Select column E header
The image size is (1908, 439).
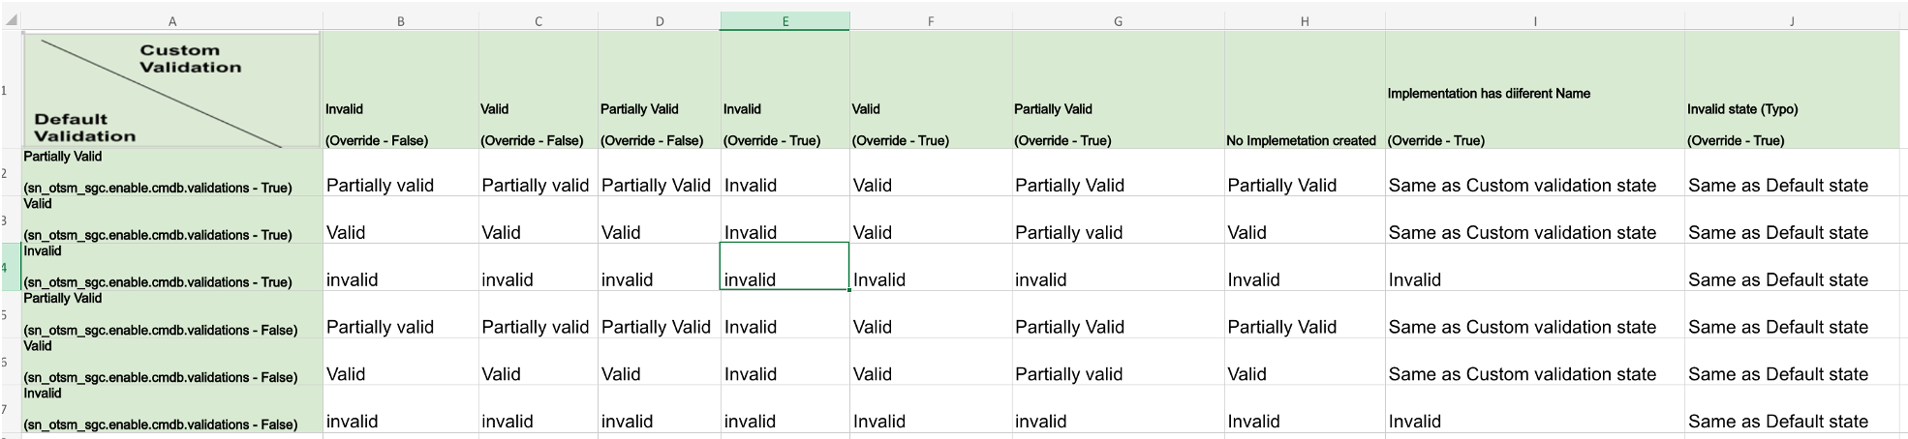pyautogui.click(x=785, y=20)
